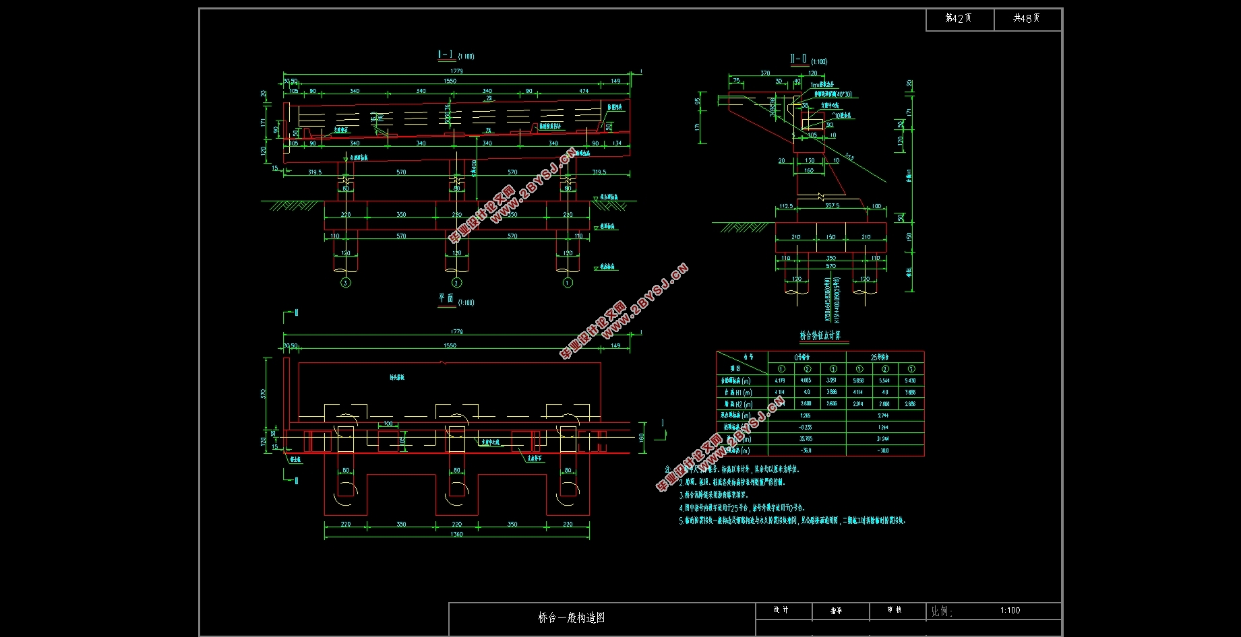The image size is (1241, 637).
Task: Click circled axis number 2 below I-I section
Action: (x=456, y=283)
